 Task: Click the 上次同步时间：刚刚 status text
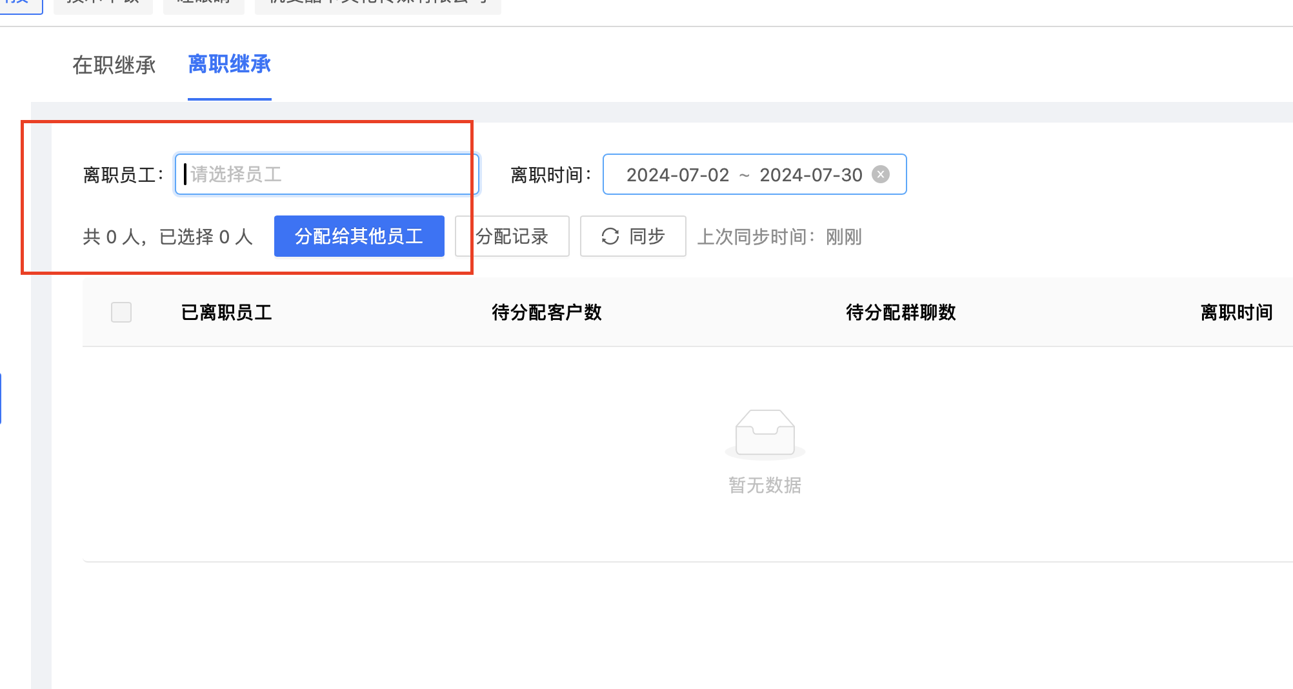click(779, 237)
